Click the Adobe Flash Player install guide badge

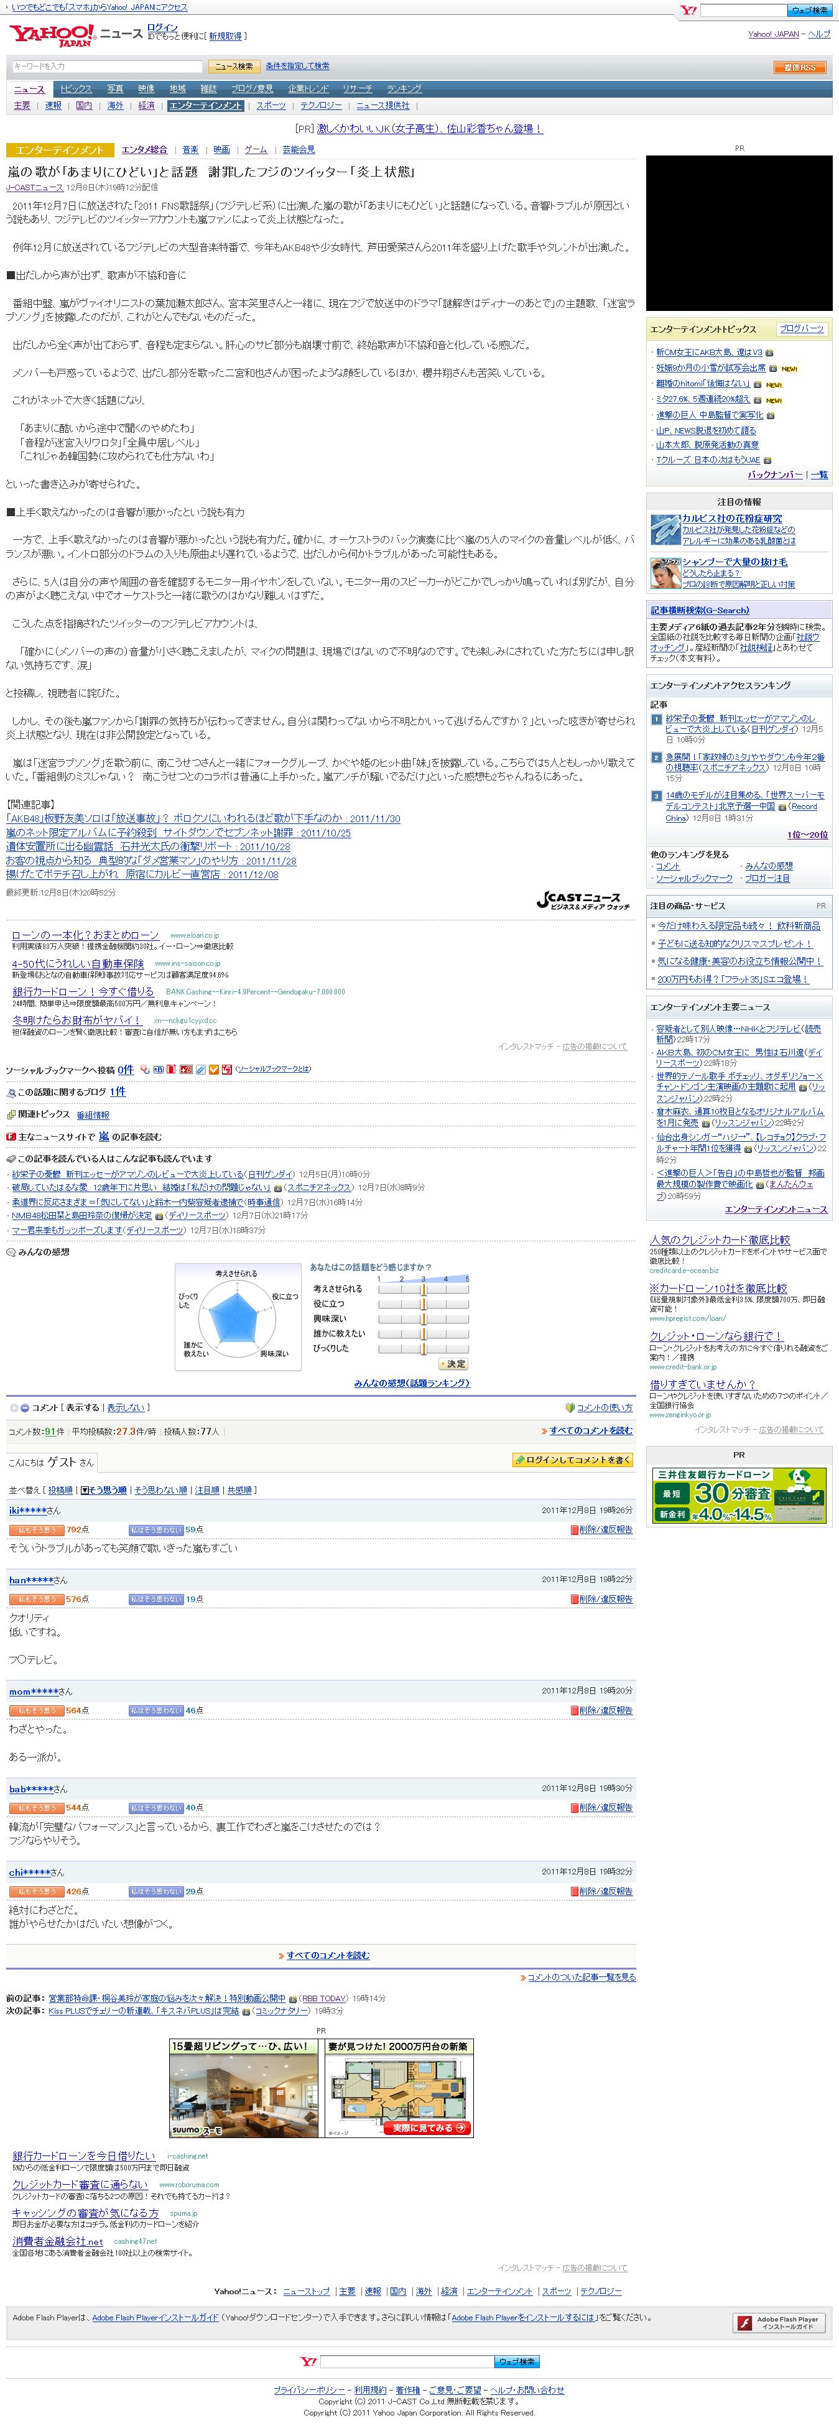pos(779,2322)
